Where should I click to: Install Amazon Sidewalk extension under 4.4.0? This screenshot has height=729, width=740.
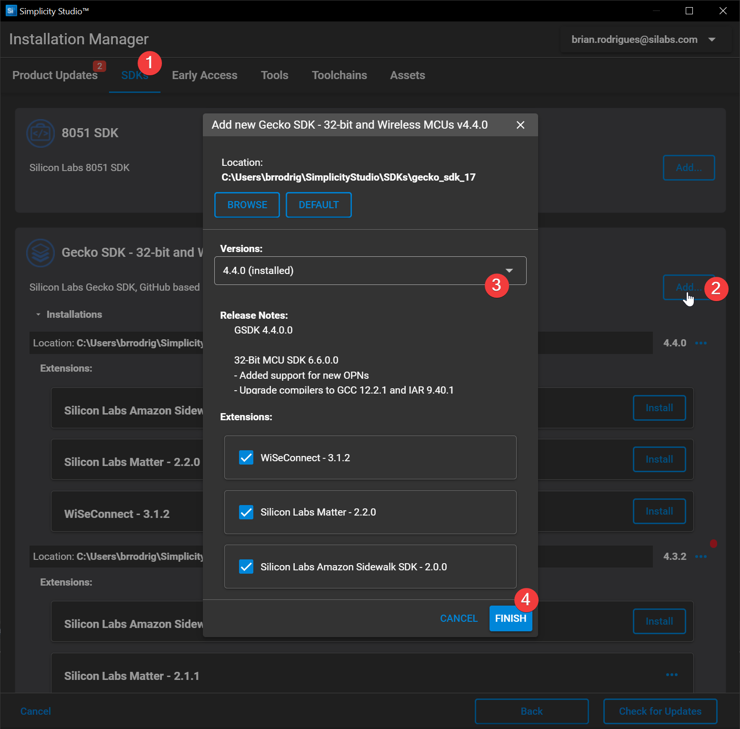coord(660,408)
